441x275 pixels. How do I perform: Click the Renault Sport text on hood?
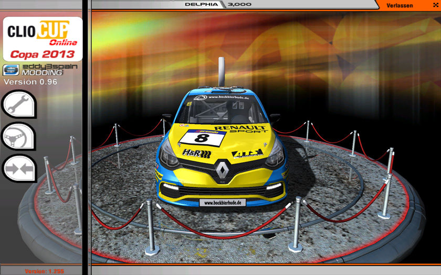pos(240,129)
